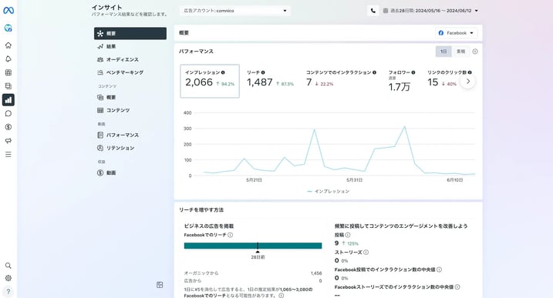Screen dimensions: 553x298
Task: Open the 広告アカウント comnico dropdown
Action: point(235,11)
